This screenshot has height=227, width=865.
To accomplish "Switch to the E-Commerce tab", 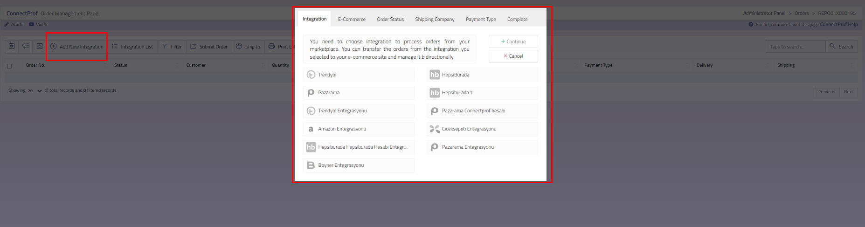I will 352,20.
